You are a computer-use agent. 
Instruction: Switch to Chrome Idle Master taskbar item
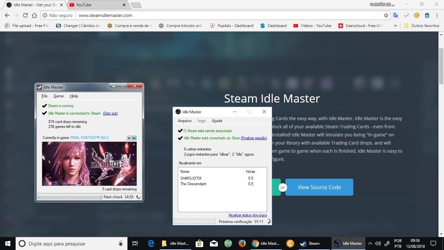[x=266, y=243]
